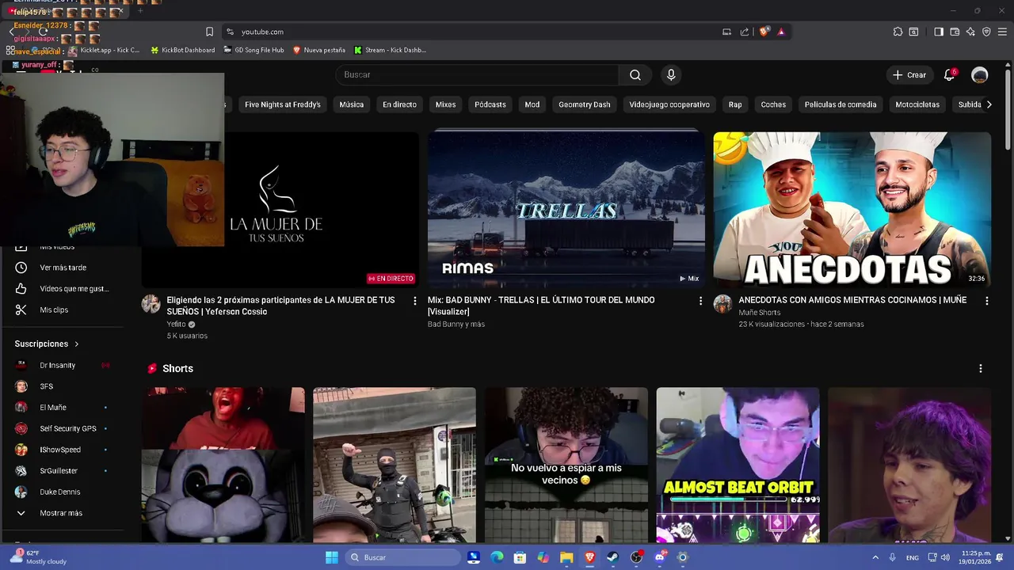Screen dimensions: 1014x570
Task: Expand Mostrar más in subscriptions list
Action: pyautogui.click(x=63, y=513)
